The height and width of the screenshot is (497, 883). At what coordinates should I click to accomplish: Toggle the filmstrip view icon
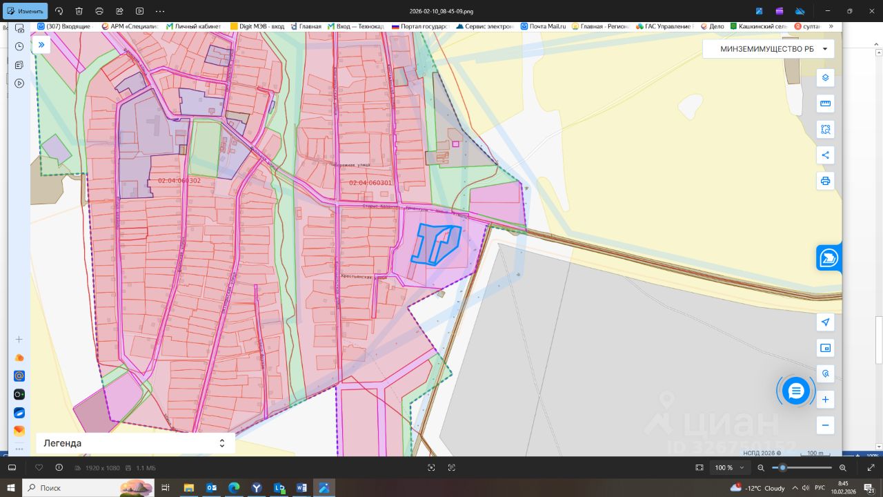[x=12, y=467]
